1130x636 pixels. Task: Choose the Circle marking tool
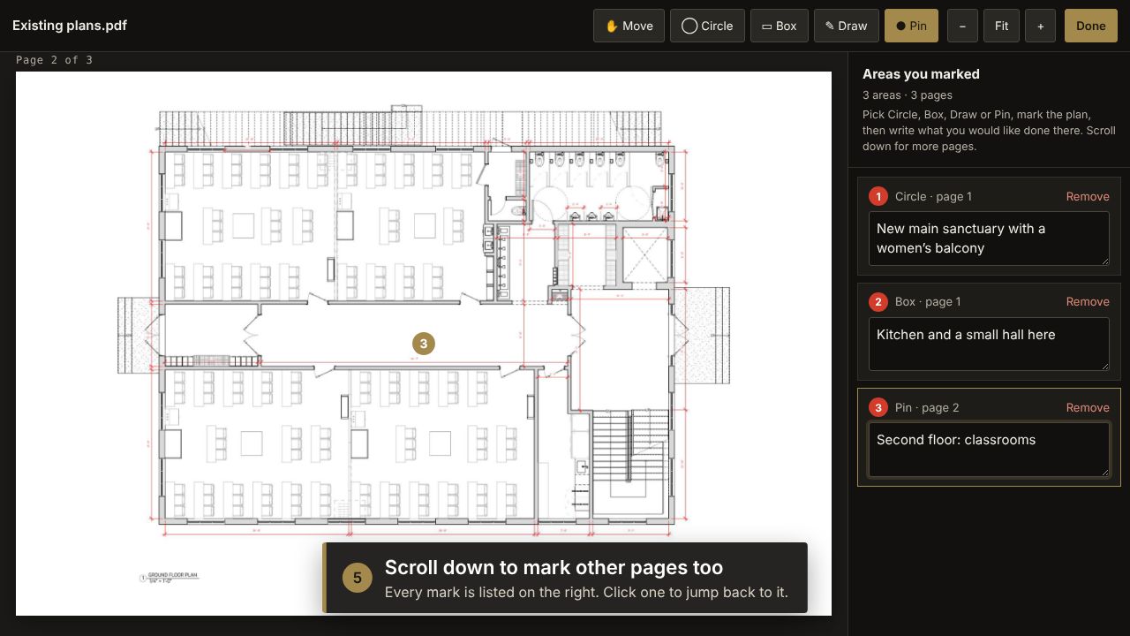pyautogui.click(x=707, y=26)
